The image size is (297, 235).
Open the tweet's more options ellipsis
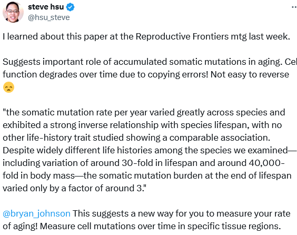(x=294, y=7)
